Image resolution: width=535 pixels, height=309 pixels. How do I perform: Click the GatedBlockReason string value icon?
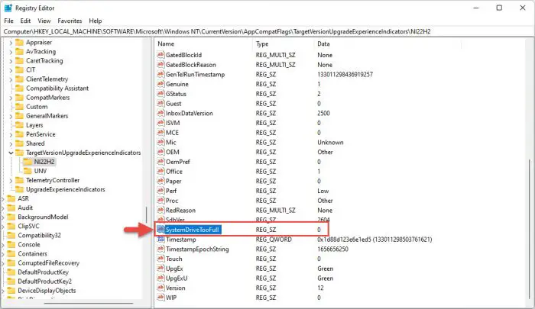coord(160,65)
